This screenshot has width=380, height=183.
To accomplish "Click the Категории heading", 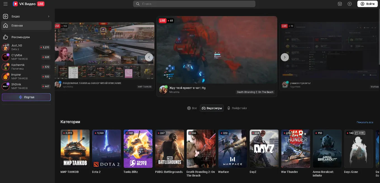I will [70, 122].
